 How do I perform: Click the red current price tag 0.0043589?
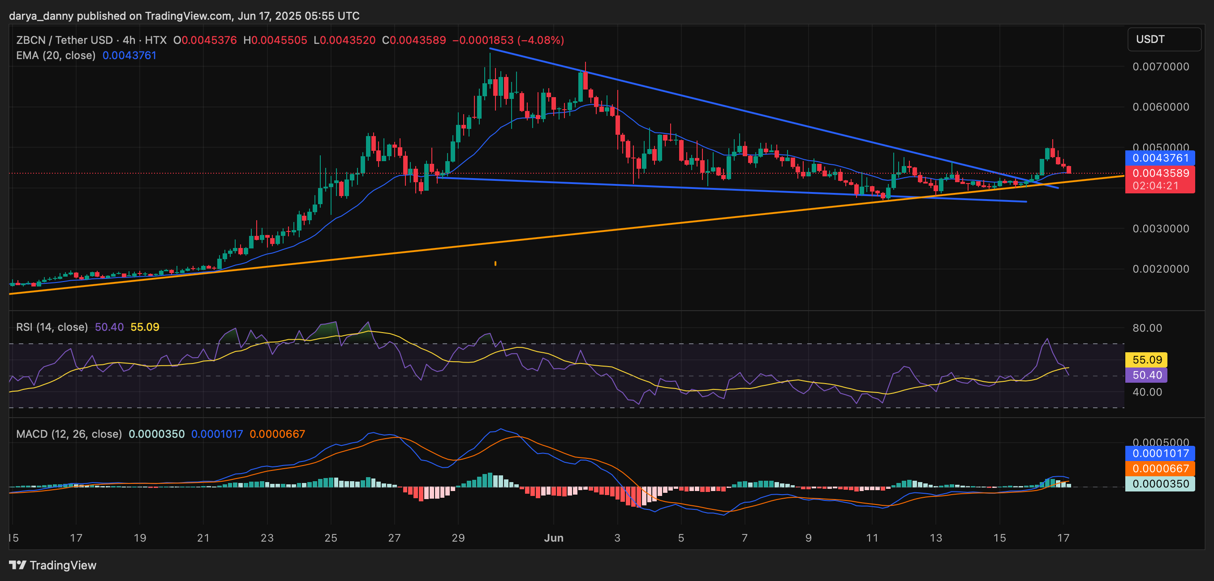(x=1160, y=173)
